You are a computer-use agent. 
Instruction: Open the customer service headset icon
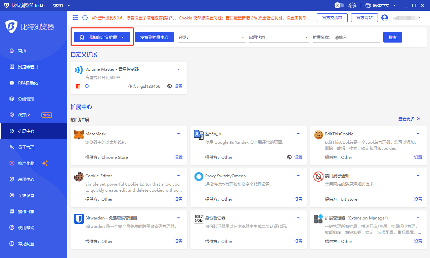point(352,5)
